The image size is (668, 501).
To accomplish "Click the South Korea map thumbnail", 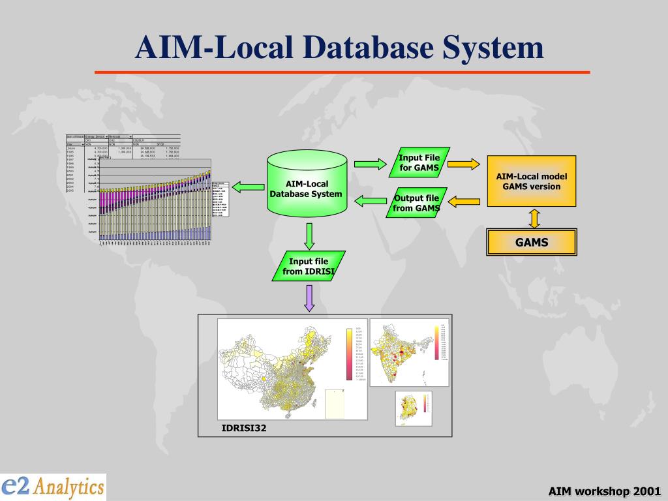I will (413, 408).
